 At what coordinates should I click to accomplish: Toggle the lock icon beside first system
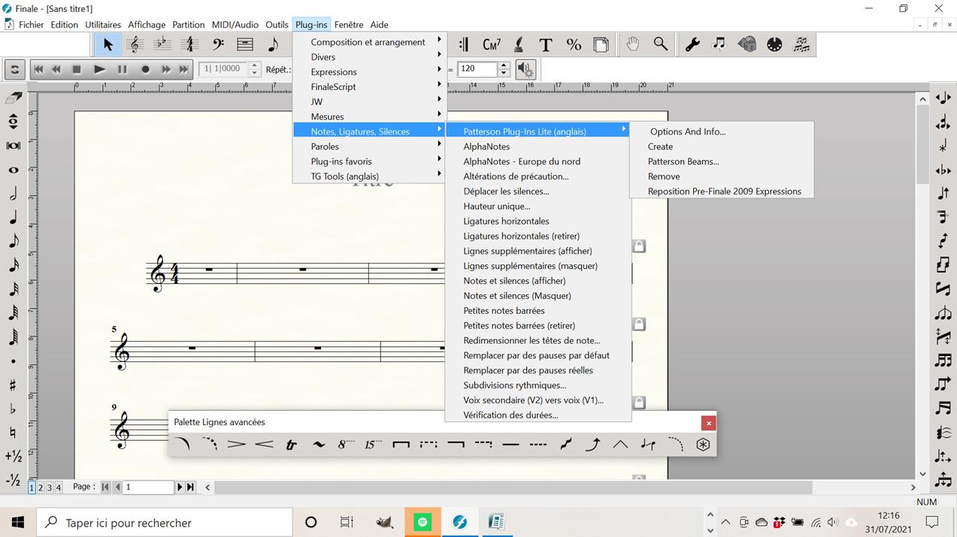coord(639,246)
